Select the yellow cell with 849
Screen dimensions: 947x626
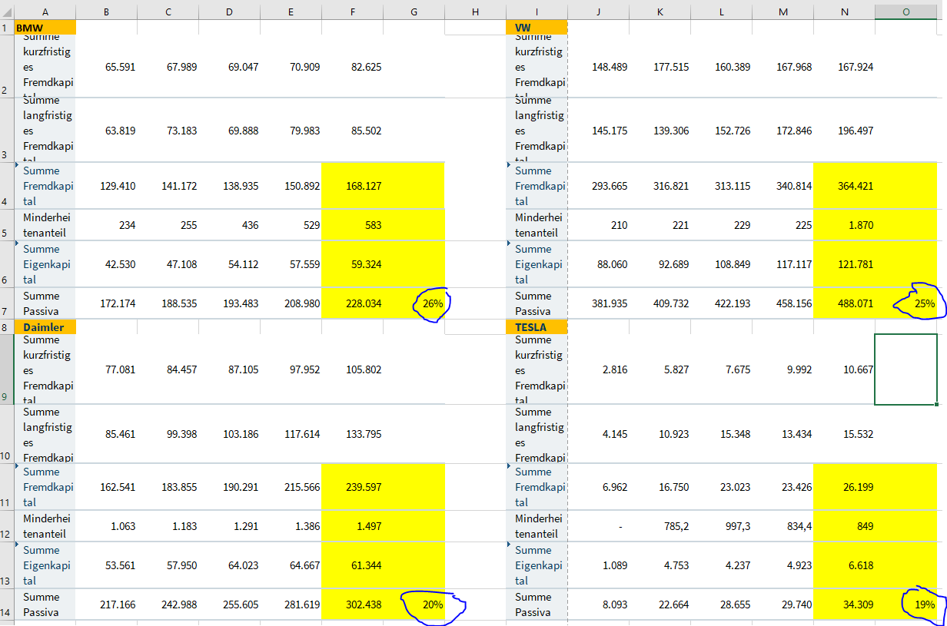pos(844,526)
